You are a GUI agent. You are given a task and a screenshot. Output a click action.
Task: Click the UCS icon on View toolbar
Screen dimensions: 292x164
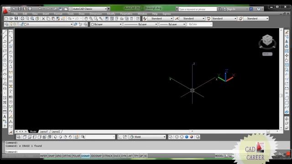(120, 137)
